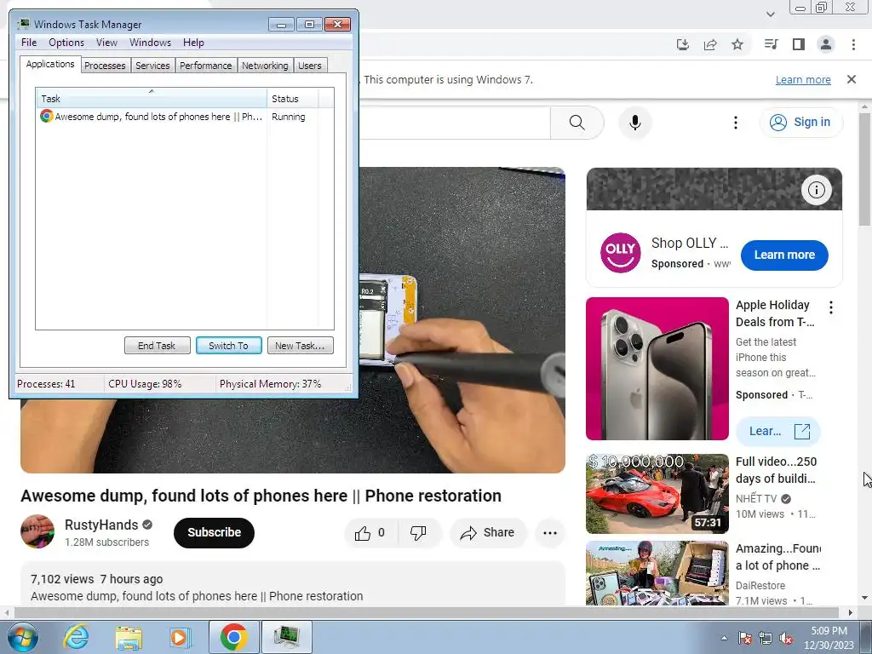Open Chrome media controls icon
The height and width of the screenshot is (654, 872).
(x=771, y=44)
